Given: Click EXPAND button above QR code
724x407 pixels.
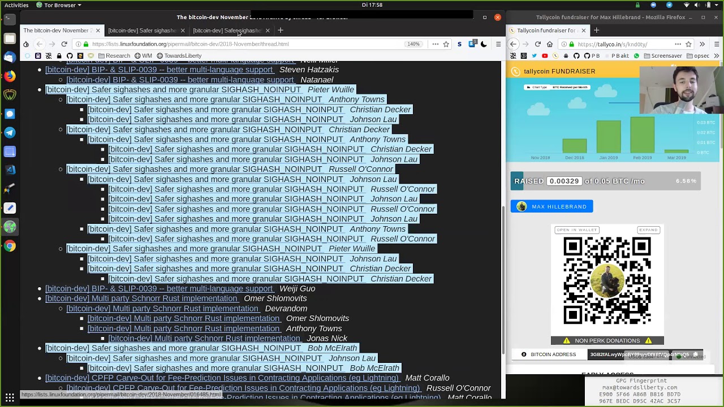Looking at the screenshot, I should (x=648, y=230).
